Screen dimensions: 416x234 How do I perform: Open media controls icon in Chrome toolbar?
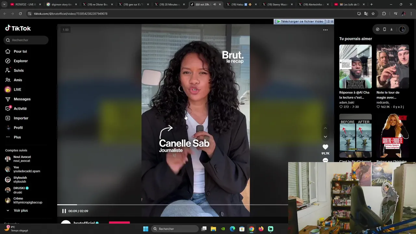point(396,14)
